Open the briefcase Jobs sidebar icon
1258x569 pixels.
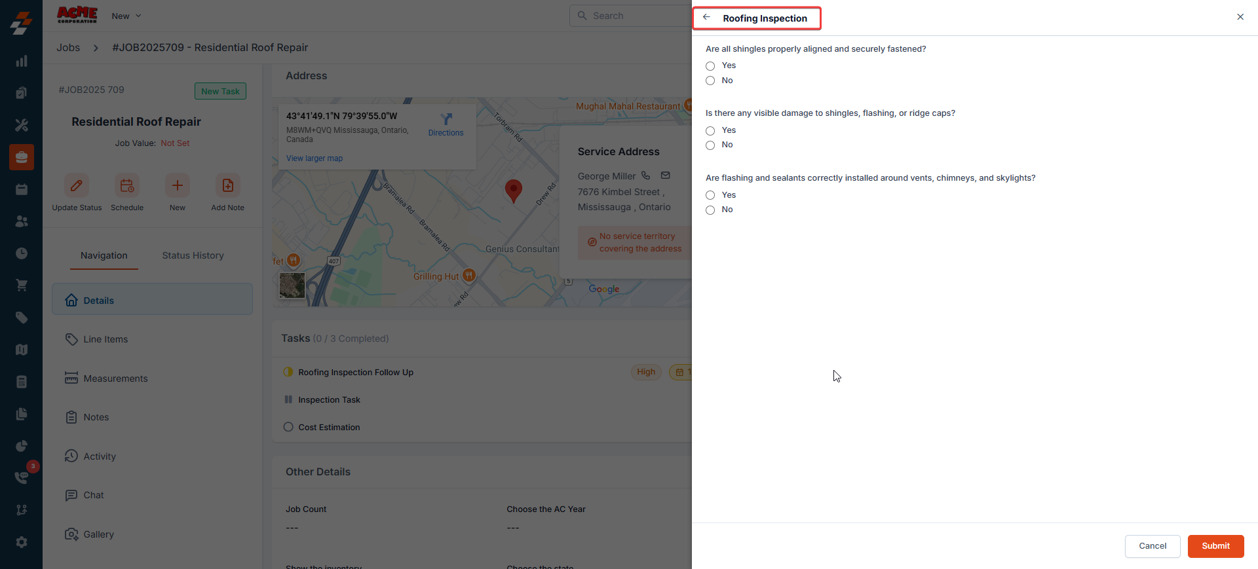22,157
